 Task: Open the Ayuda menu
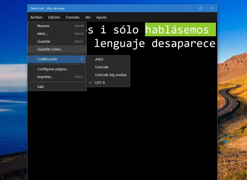coord(101,17)
